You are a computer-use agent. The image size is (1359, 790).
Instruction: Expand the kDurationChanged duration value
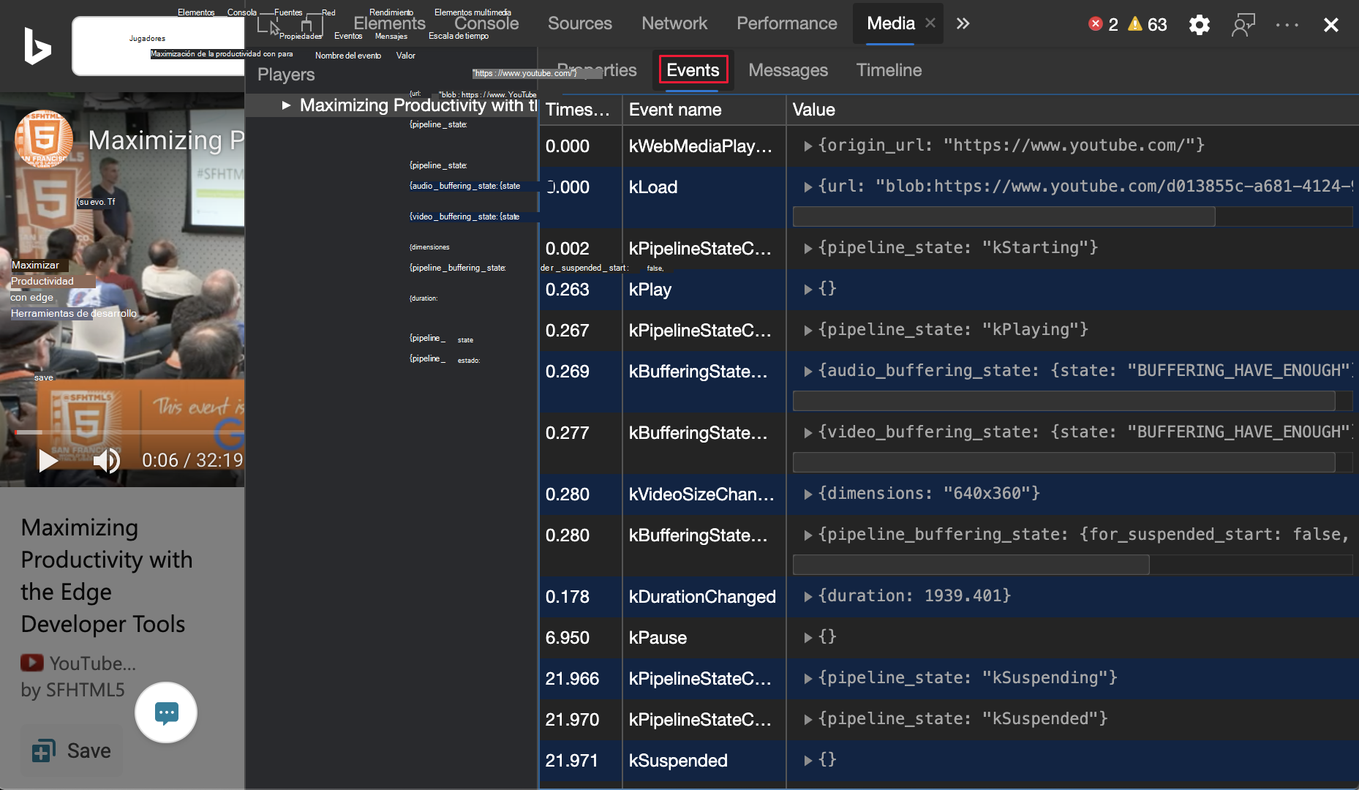(x=808, y=597)
